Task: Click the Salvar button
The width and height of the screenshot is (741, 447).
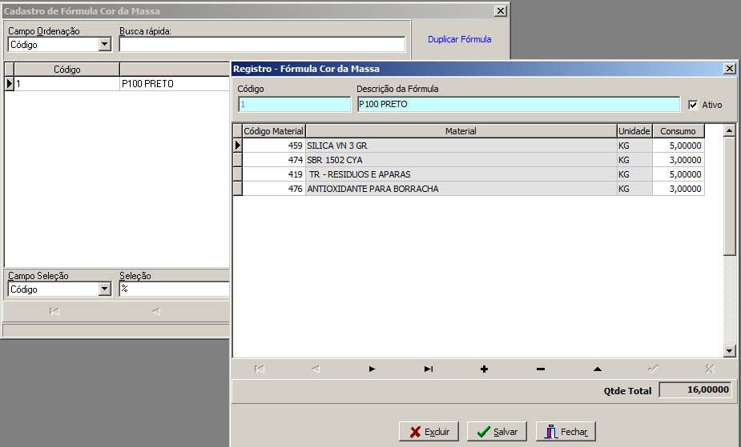Action: [497, 432]
